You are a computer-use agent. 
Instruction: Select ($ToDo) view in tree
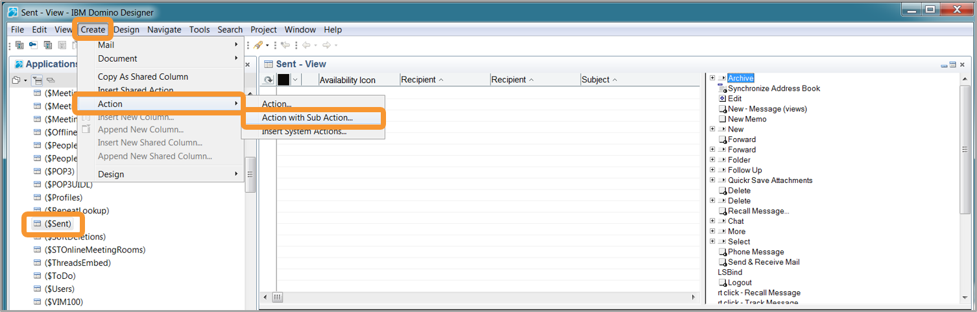60,276
